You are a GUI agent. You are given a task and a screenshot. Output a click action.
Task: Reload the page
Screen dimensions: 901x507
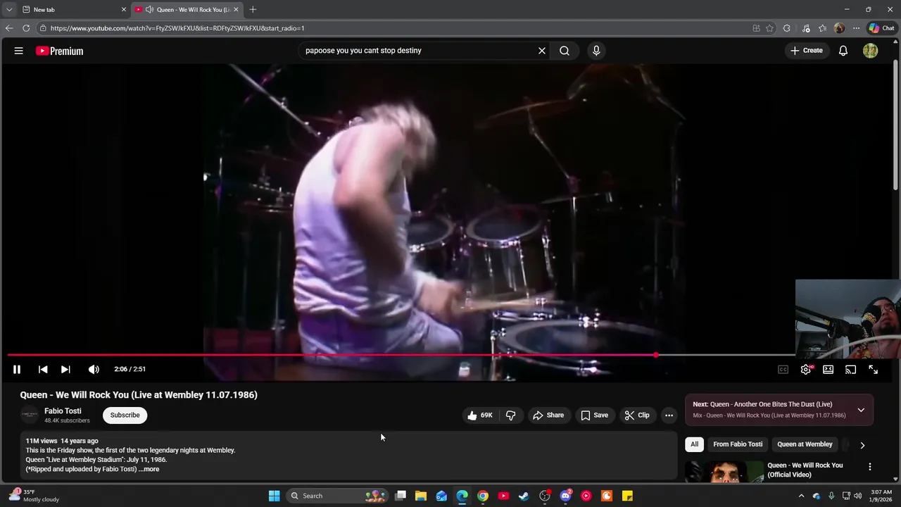26,28
